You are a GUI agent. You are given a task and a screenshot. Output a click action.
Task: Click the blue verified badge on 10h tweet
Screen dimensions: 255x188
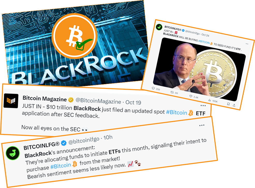(x=64, y=143)
